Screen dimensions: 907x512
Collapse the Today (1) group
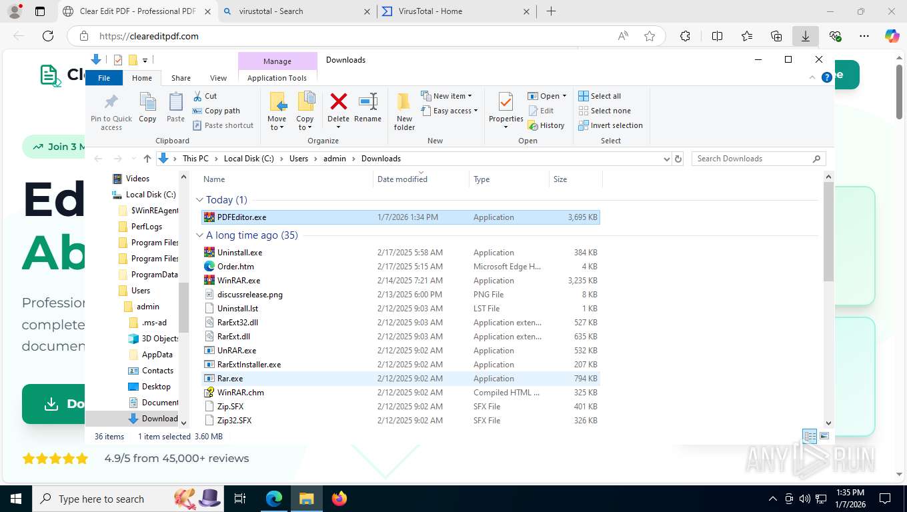point(199,200)
